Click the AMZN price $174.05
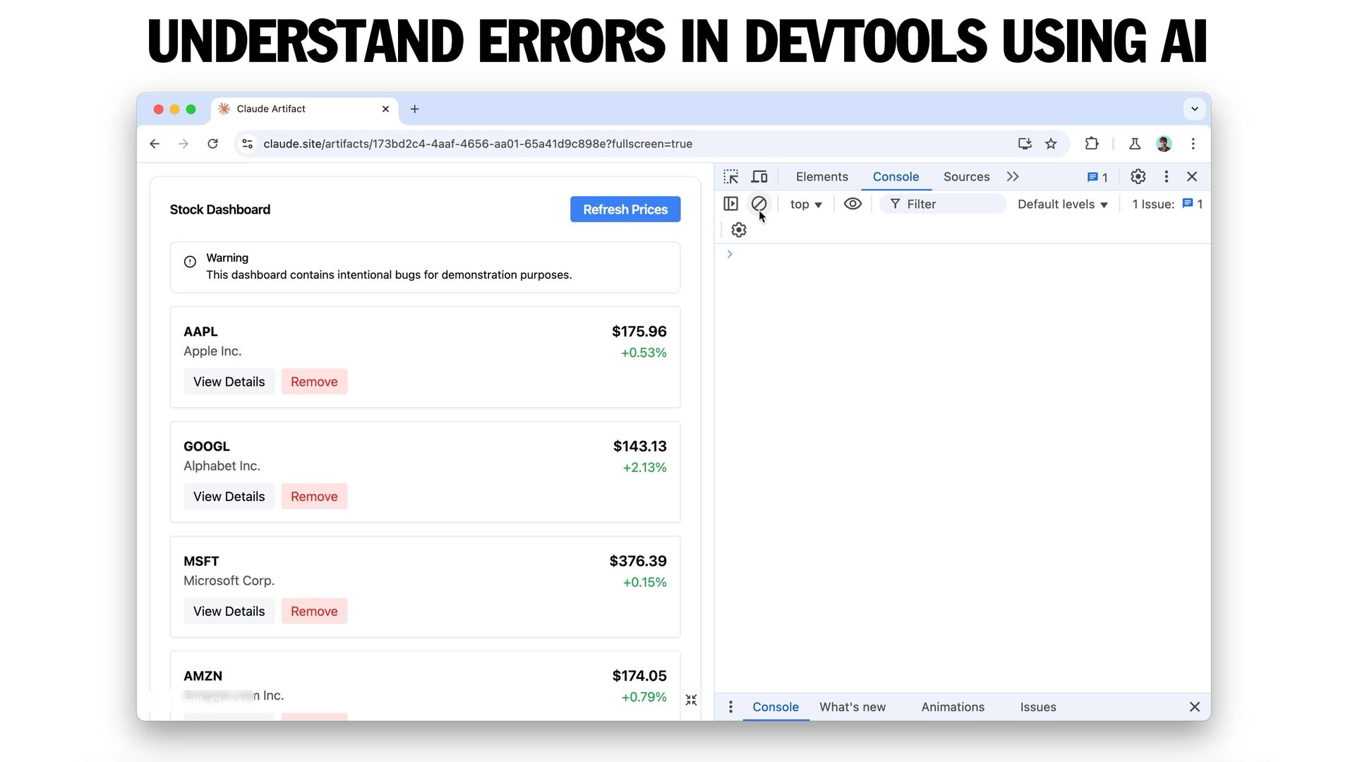 point(639,676)
